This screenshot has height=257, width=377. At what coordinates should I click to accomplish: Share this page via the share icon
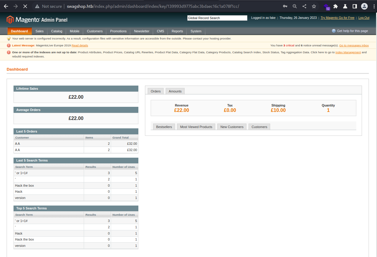click(304, 6)
